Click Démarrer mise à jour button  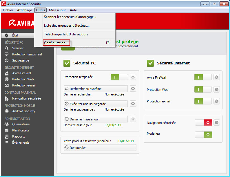(x=96, y=119)
